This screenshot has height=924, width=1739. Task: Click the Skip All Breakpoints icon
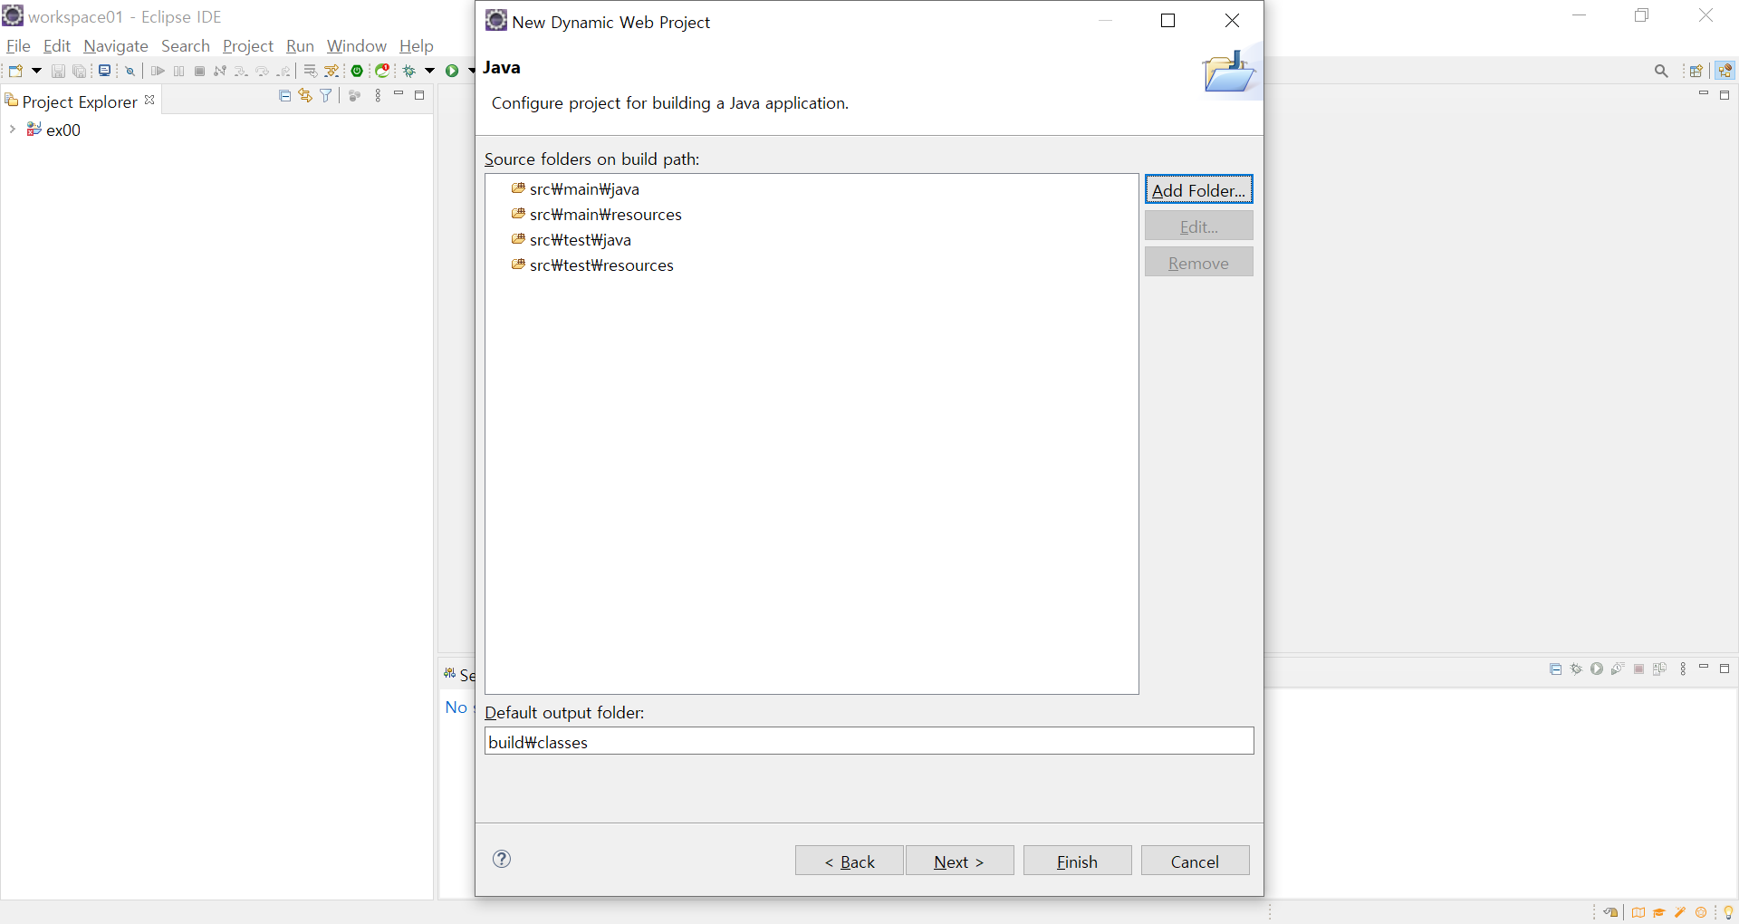pyautogui.click(x=130, y=71)
